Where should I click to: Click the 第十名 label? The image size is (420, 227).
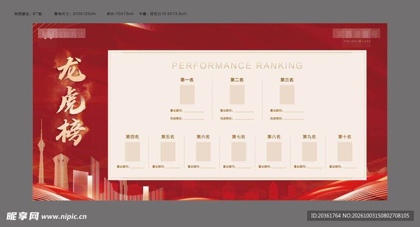pyautogui.click(x=345, y=136)
